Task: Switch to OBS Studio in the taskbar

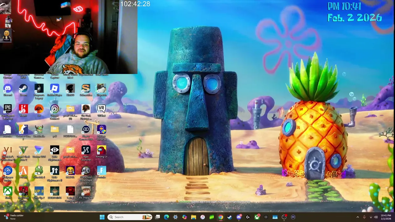Action: coord(284,217)
